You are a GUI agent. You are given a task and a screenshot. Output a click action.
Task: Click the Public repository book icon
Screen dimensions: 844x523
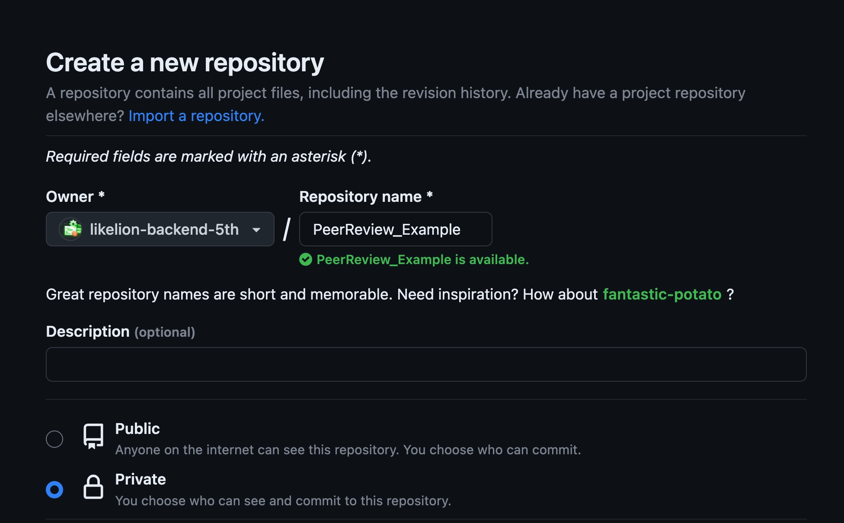coord(93,436)
